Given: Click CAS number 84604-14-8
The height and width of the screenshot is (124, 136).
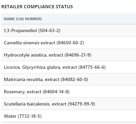Looking at the screenshot, I should [x=56, y=92].
